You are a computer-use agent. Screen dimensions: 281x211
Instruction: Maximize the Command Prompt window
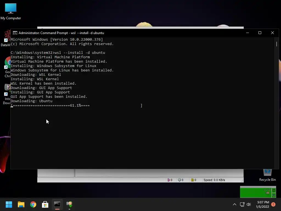click(x=260, y=33)
